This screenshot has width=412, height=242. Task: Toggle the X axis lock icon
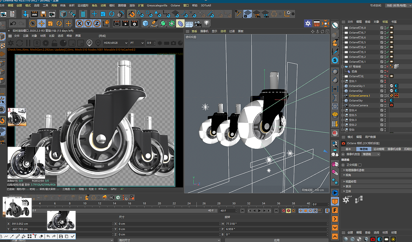tap(79, 23)
